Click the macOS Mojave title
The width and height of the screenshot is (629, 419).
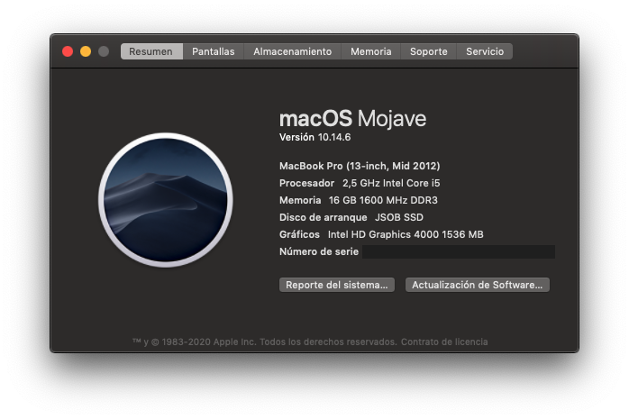[353, 119]
